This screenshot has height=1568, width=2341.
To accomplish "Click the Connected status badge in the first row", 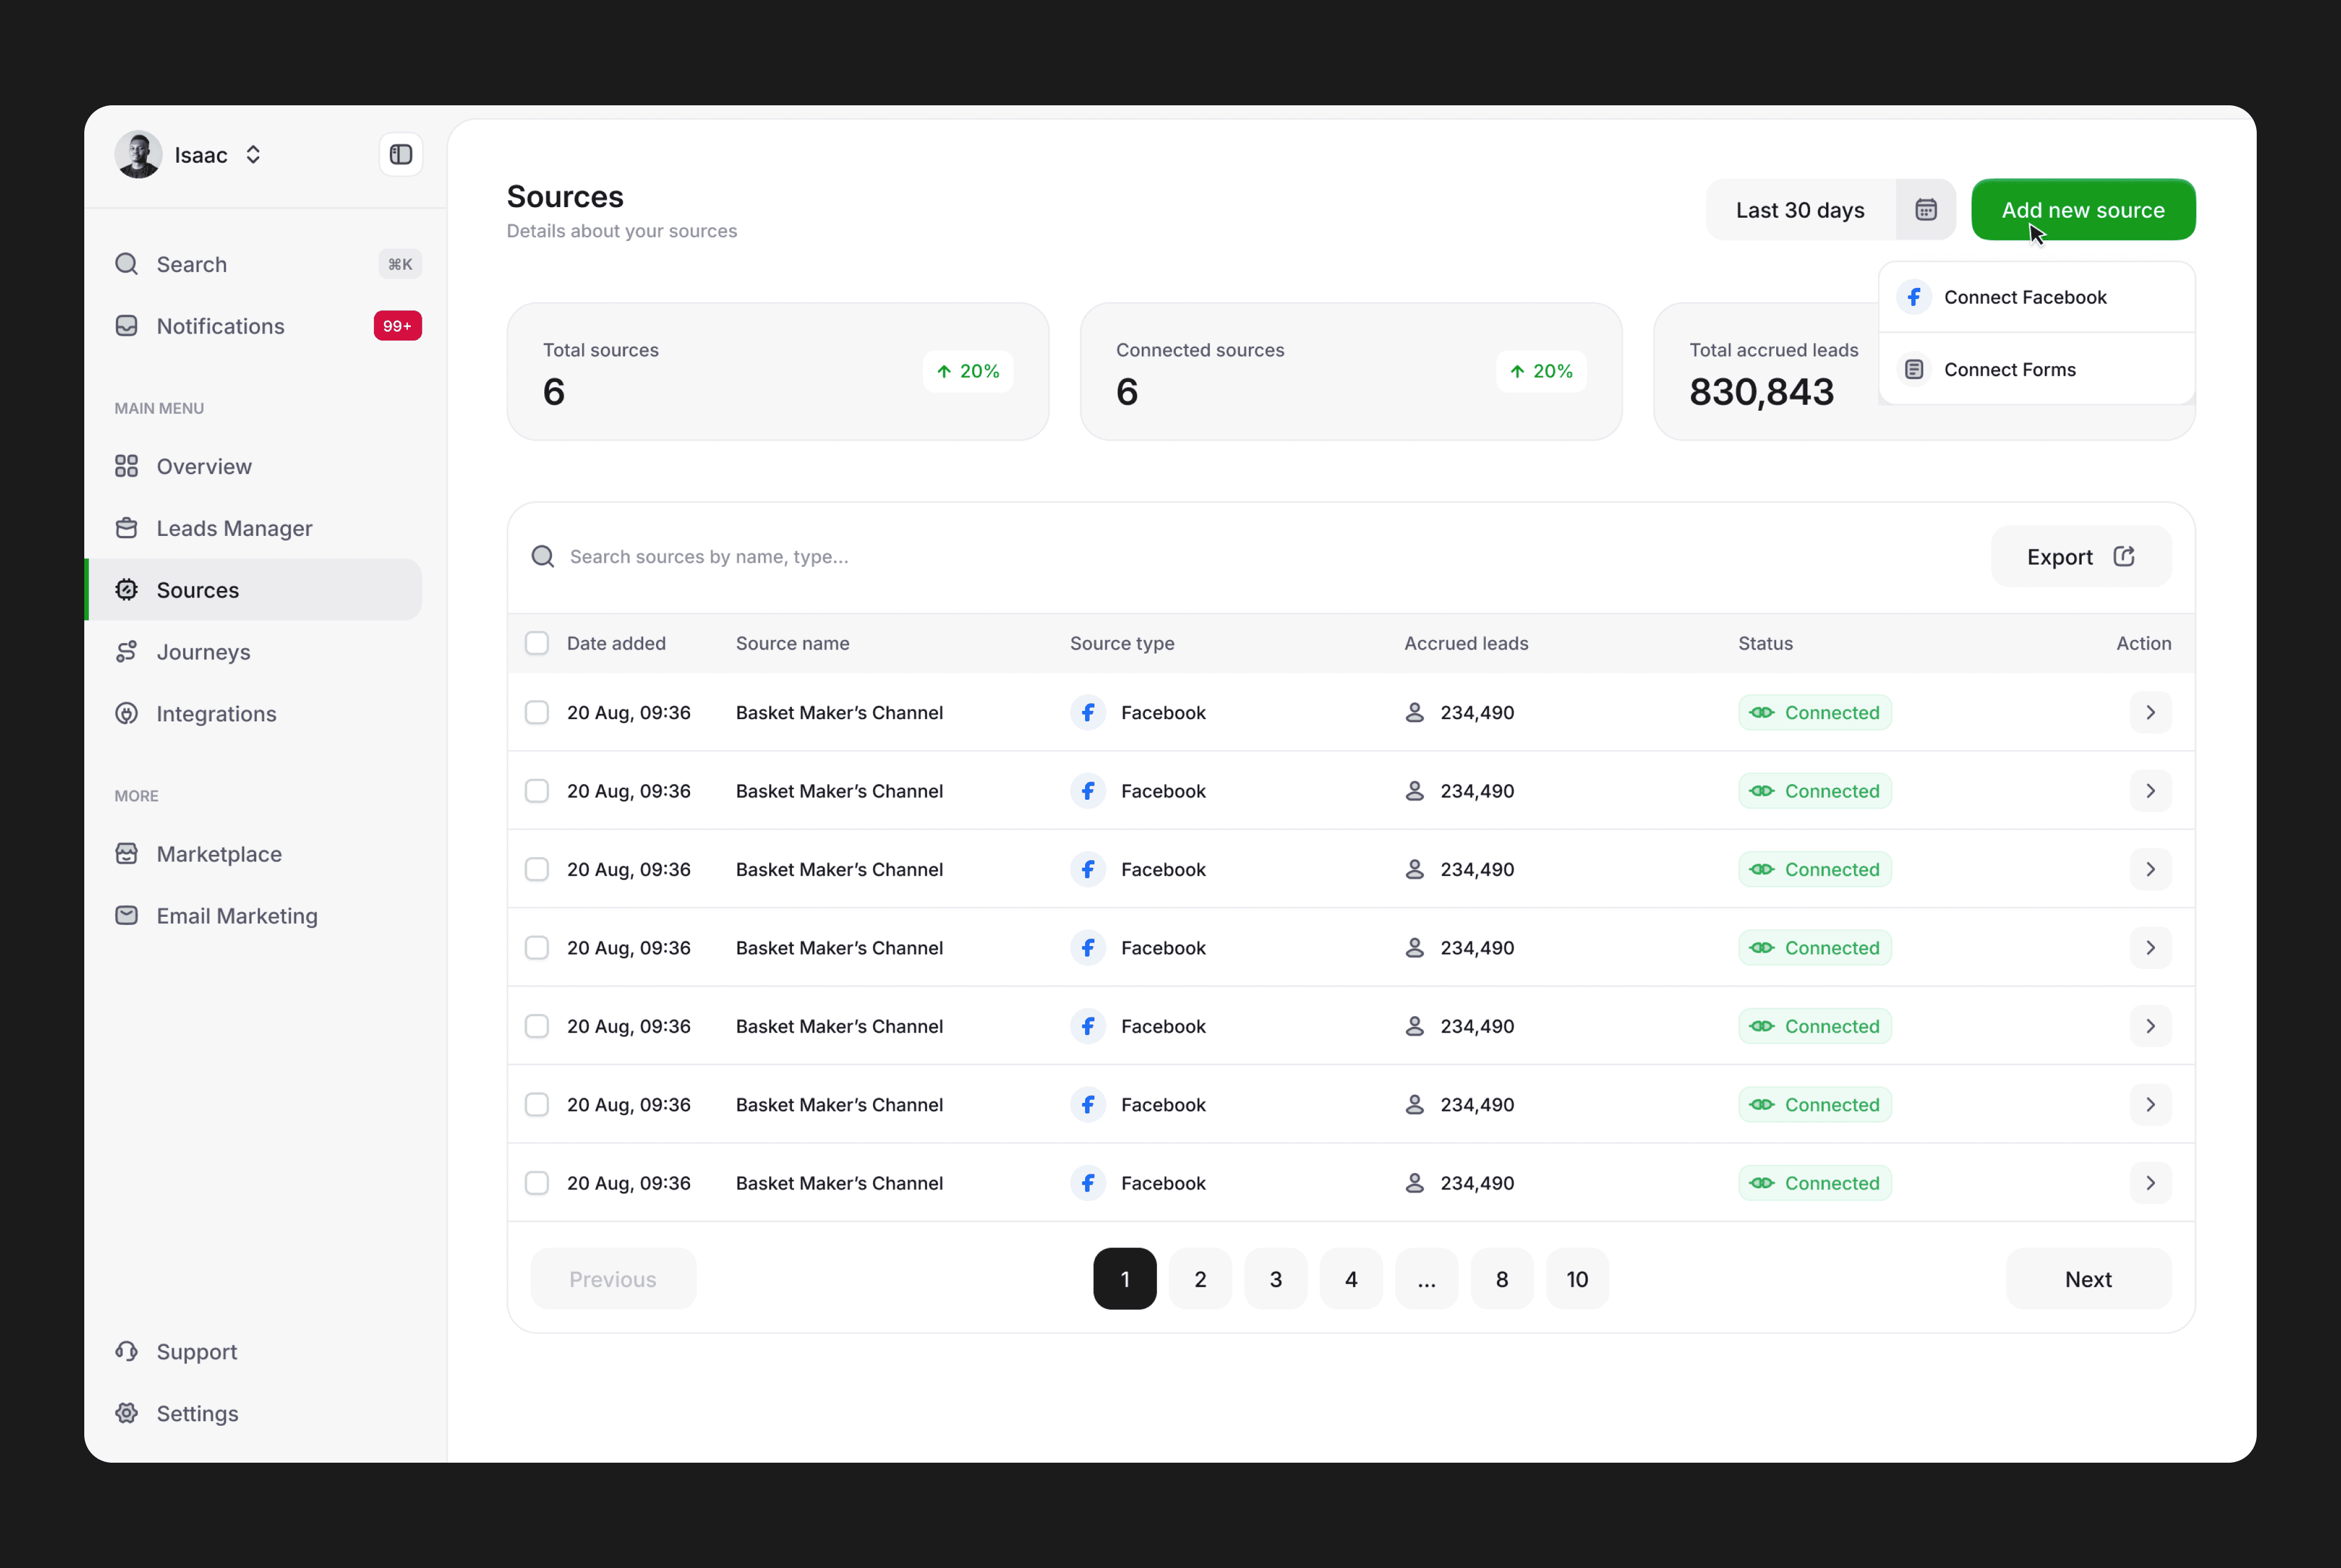I will click(x=1815, y=713).
